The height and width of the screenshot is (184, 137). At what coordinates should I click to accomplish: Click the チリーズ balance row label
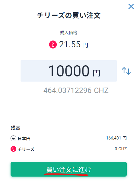point(26,149)
